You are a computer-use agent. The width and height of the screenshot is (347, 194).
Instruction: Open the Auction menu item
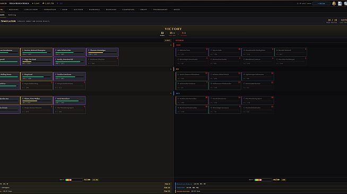point(79,10)
